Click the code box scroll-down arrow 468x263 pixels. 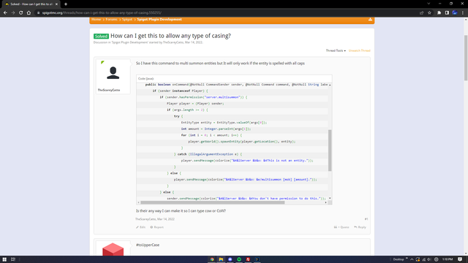[330, 198]
